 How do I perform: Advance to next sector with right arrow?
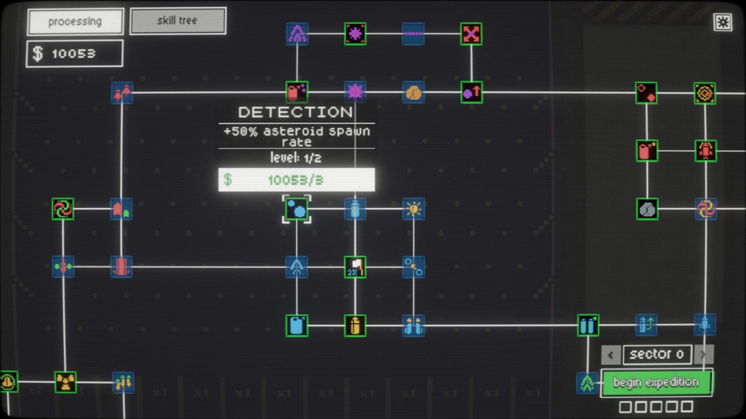[x=704, y=354]
